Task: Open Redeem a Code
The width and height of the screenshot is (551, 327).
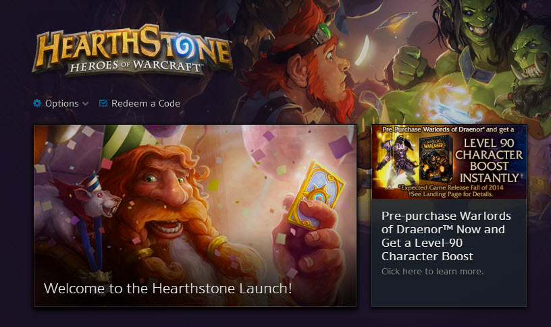Action: tap(145, 103)
